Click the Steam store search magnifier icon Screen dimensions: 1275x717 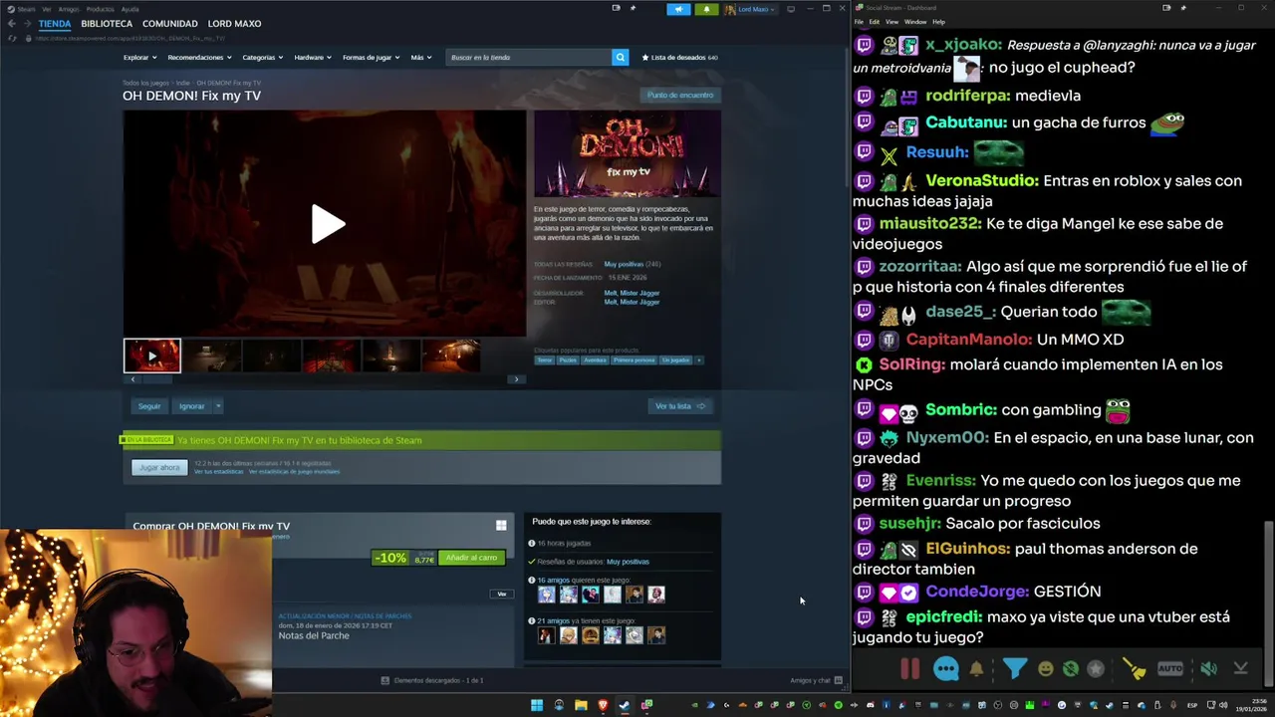[620, 58]
